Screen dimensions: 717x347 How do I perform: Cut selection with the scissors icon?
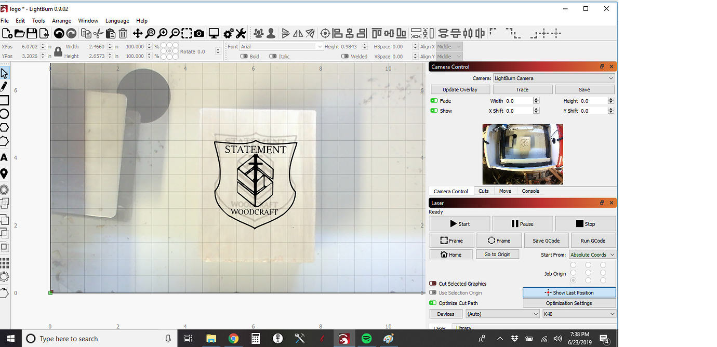98,34
